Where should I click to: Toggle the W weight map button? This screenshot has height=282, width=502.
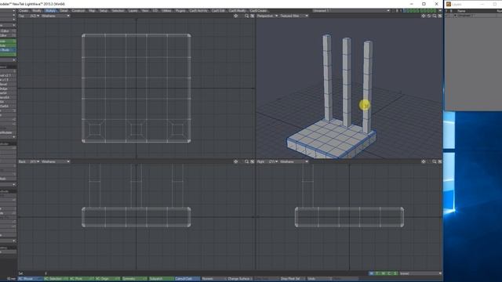[x=371, y=273]
